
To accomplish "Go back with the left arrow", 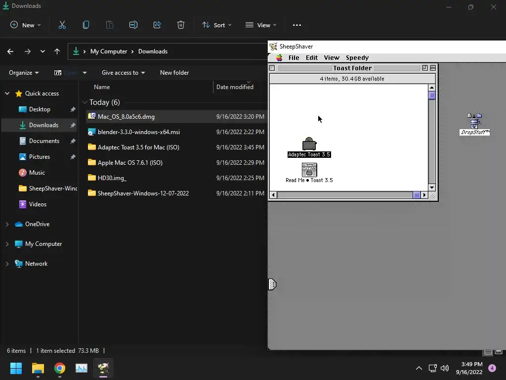I will [x=10, y=51].
